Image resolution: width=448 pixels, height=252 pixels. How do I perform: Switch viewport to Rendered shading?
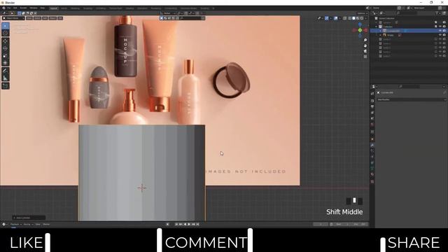coord(362,18)
